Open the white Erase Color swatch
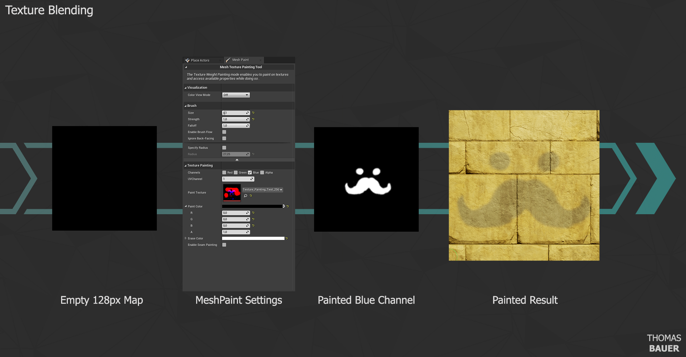This screenshot has height=357, width=686. point(253,238)
